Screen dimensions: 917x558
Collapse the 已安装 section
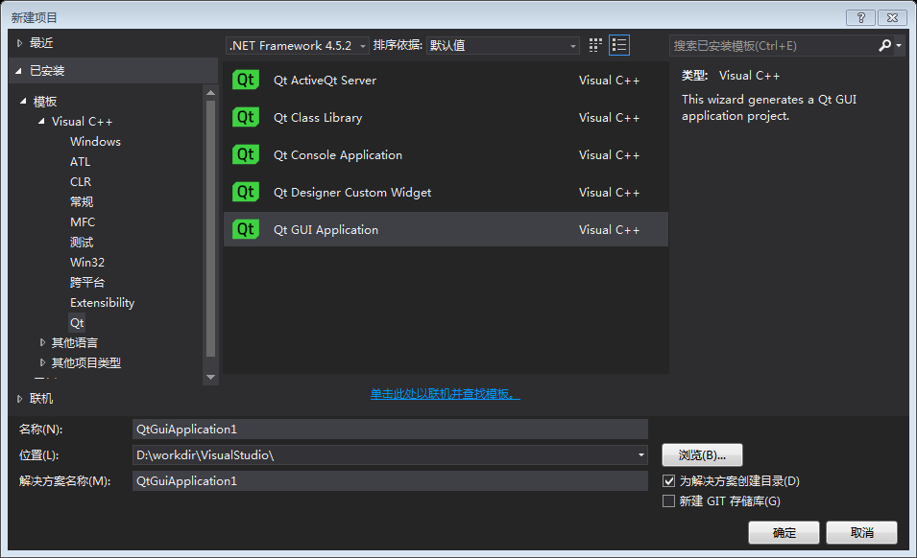coord(18,71)
